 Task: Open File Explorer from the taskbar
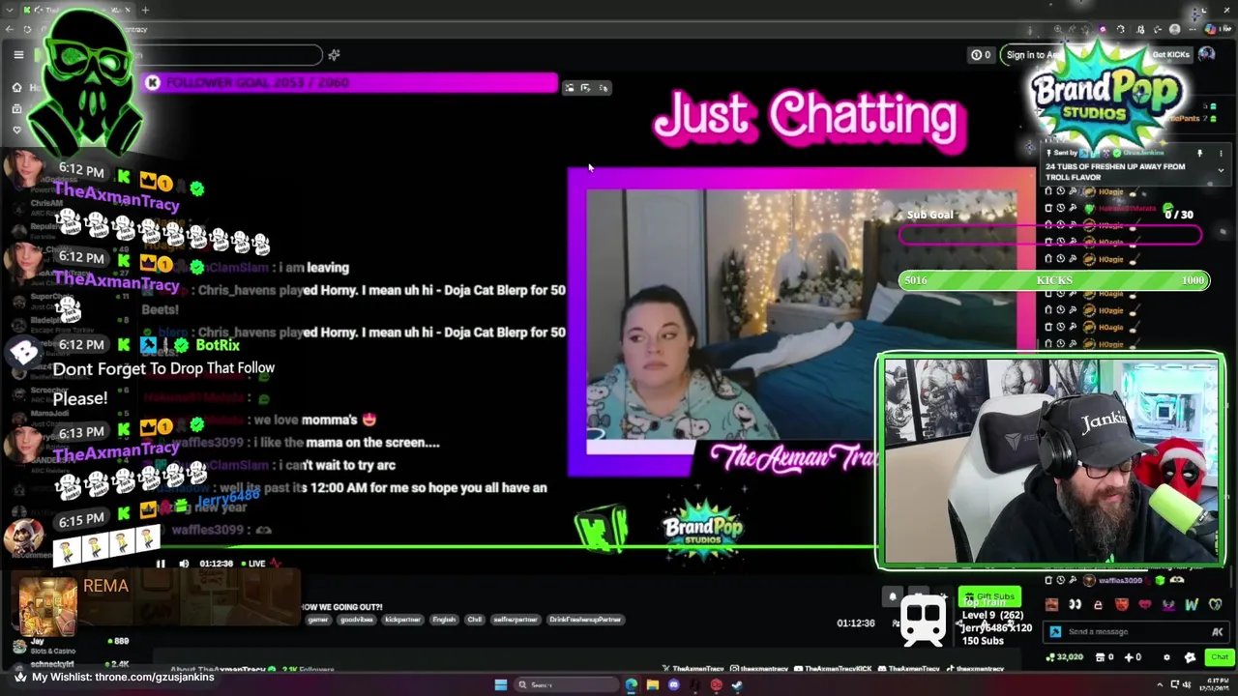coord(653,685)
